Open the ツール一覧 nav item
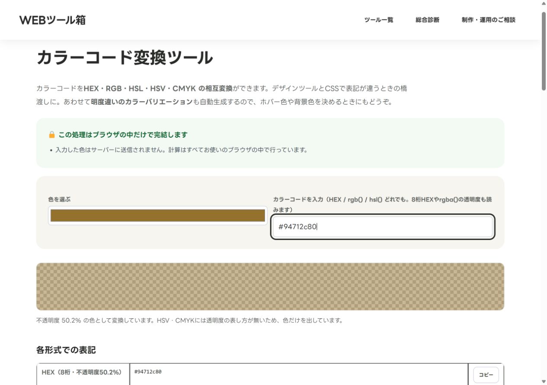547x385 pixels. (379, 20)
